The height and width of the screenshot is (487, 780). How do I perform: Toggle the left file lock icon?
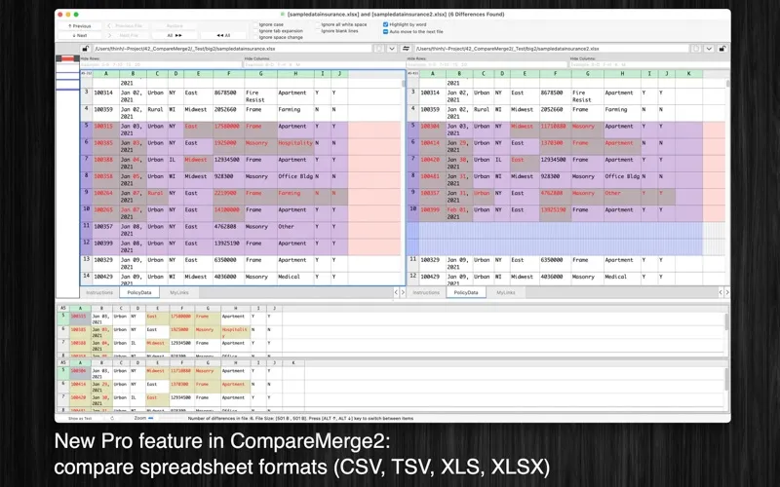pyautogui.click(x=85, y=49)
